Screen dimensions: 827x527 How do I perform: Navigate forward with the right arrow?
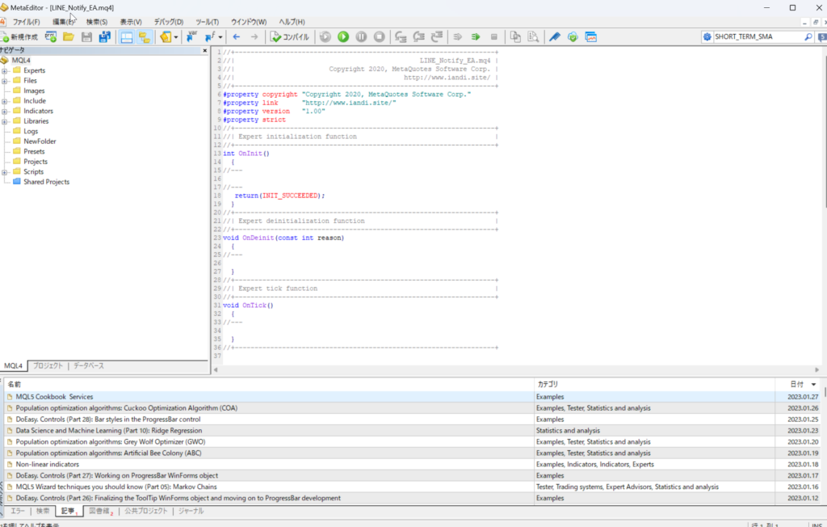pyautogui.click(x=254, y=37)
